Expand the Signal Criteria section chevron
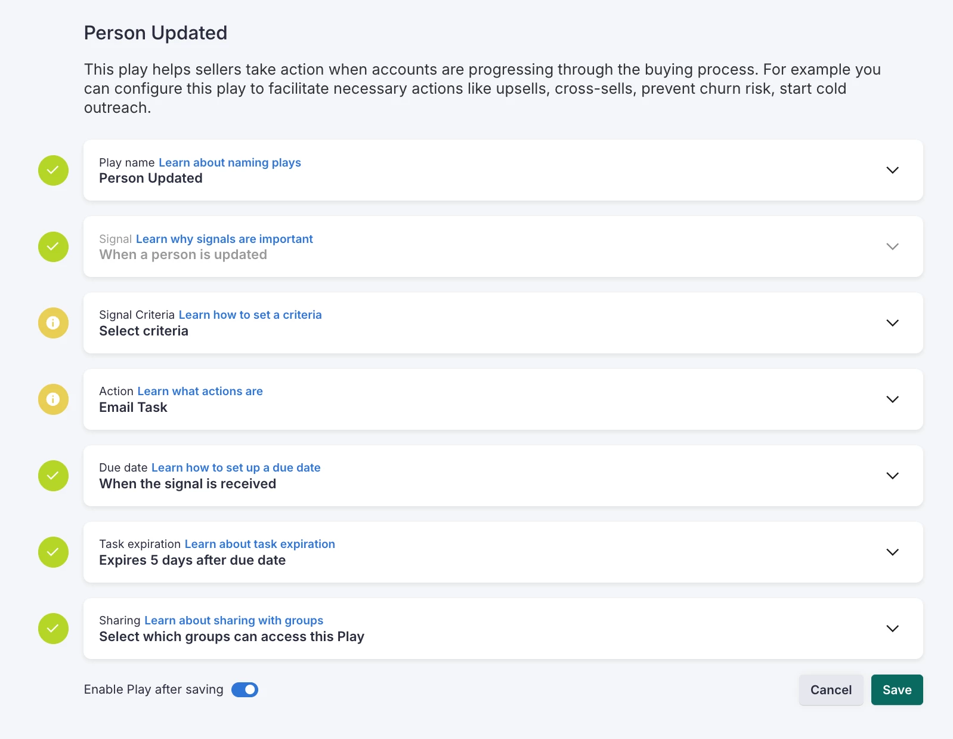953x739 pixels. [892, 323]
